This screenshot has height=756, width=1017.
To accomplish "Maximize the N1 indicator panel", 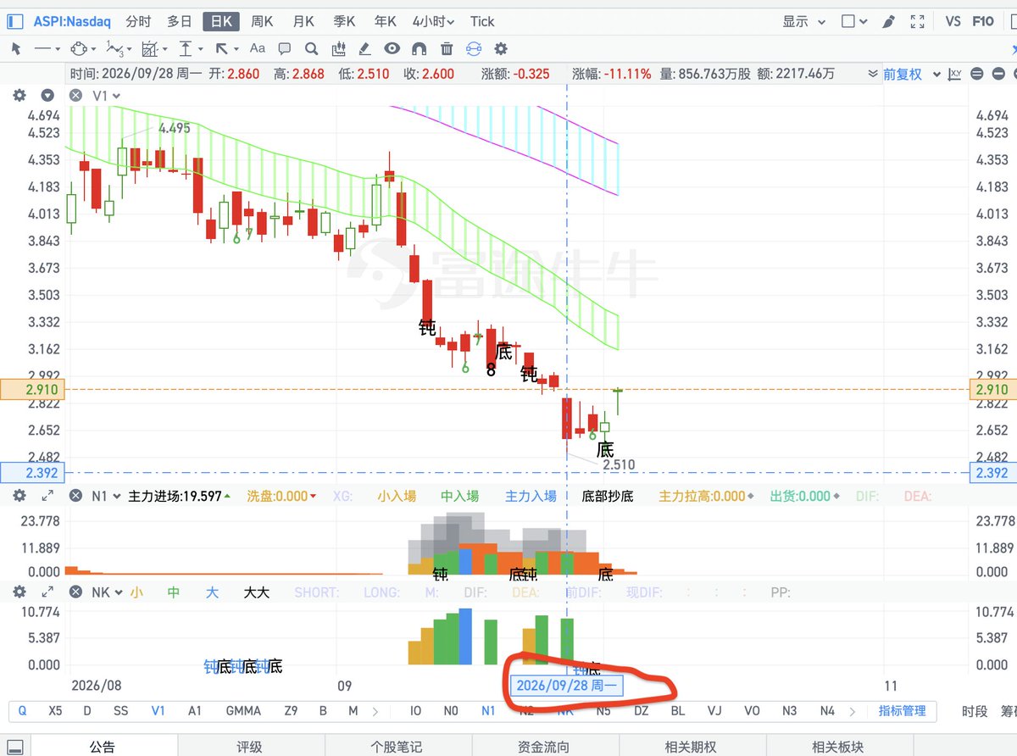I will [x=47, y=496].
